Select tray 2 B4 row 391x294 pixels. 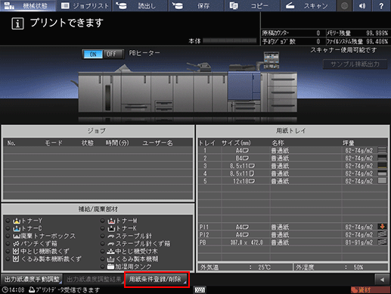293,158
